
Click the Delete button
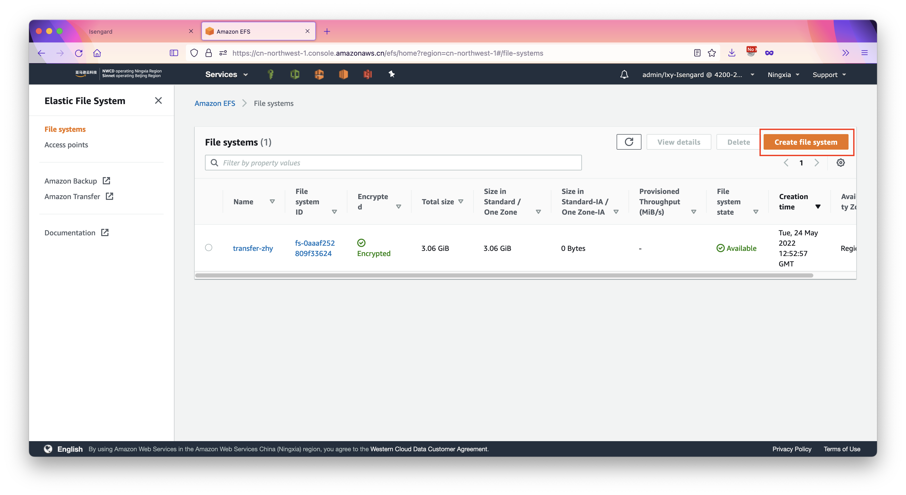click(x=738, y=142)
